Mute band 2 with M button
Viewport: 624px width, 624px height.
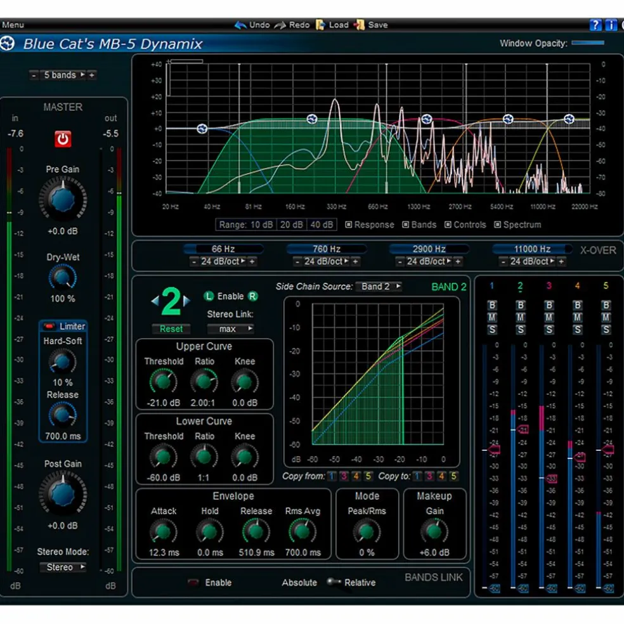521,318
